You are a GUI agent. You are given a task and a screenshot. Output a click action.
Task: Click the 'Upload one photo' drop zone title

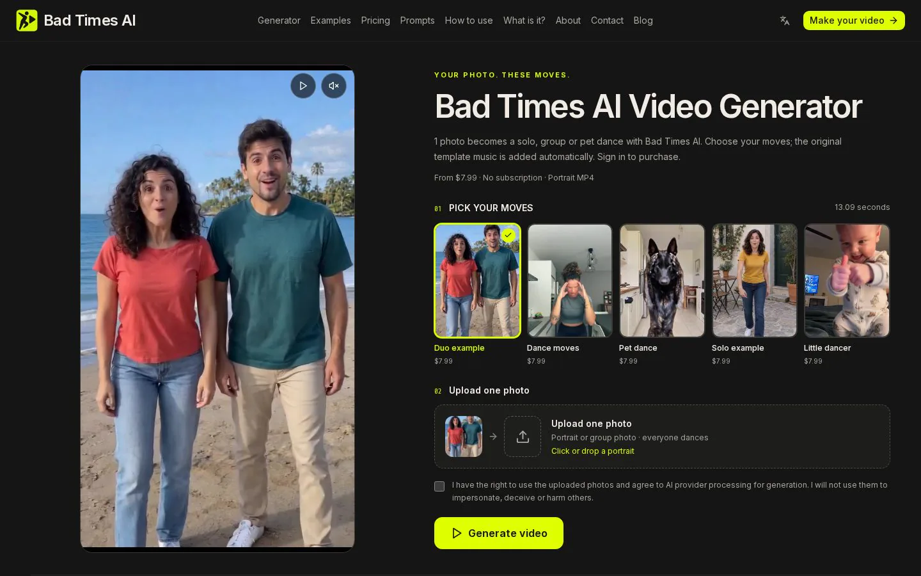click(x=592, y=424)
